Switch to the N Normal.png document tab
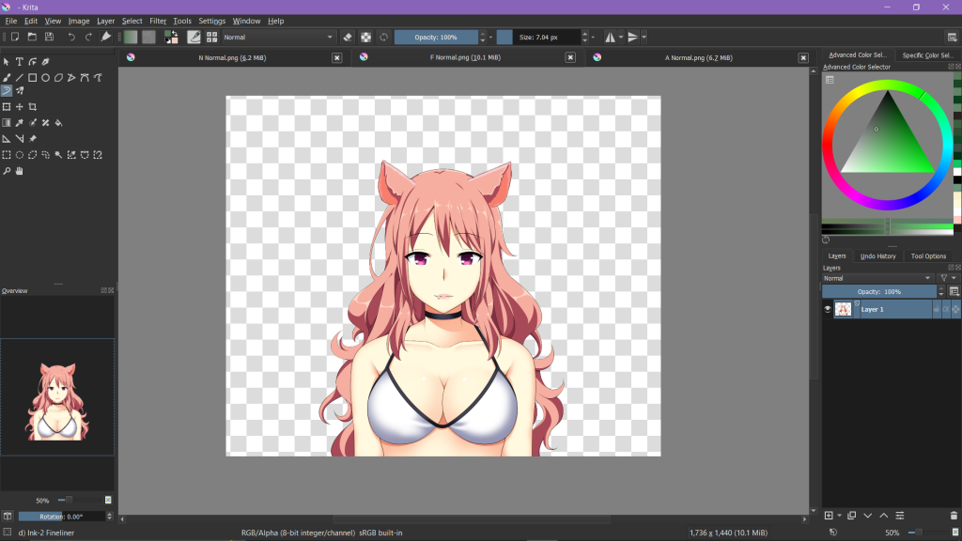This screenshot has width=962, height=541. pos(229,57)
